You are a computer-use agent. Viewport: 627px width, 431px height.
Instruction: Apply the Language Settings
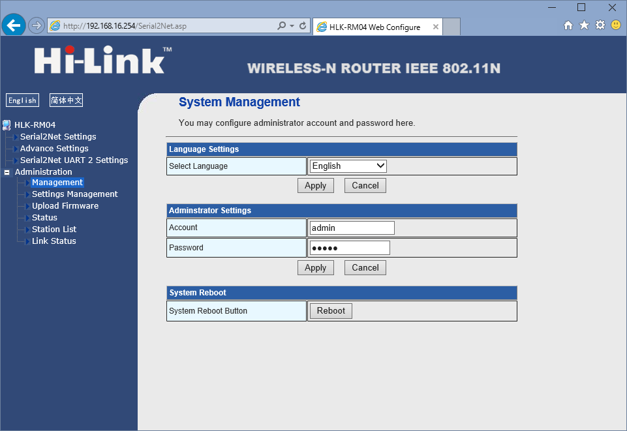pyautogui.click(x=316, y=186)
